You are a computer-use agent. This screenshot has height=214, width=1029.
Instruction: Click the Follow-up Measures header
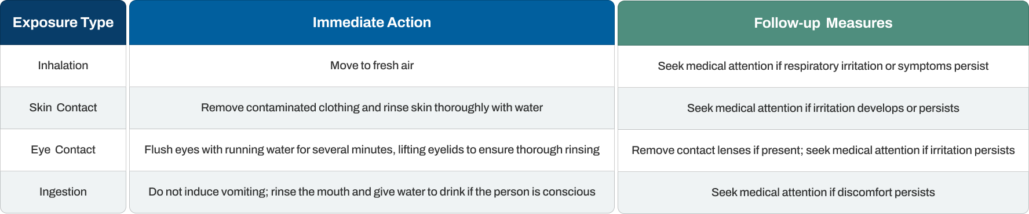coord(823,23)
